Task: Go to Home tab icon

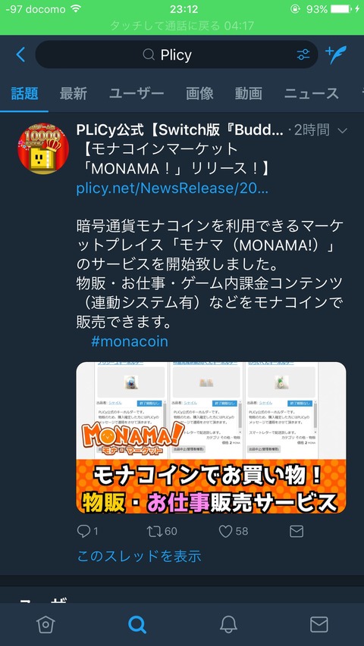Action: coord(45,625)
